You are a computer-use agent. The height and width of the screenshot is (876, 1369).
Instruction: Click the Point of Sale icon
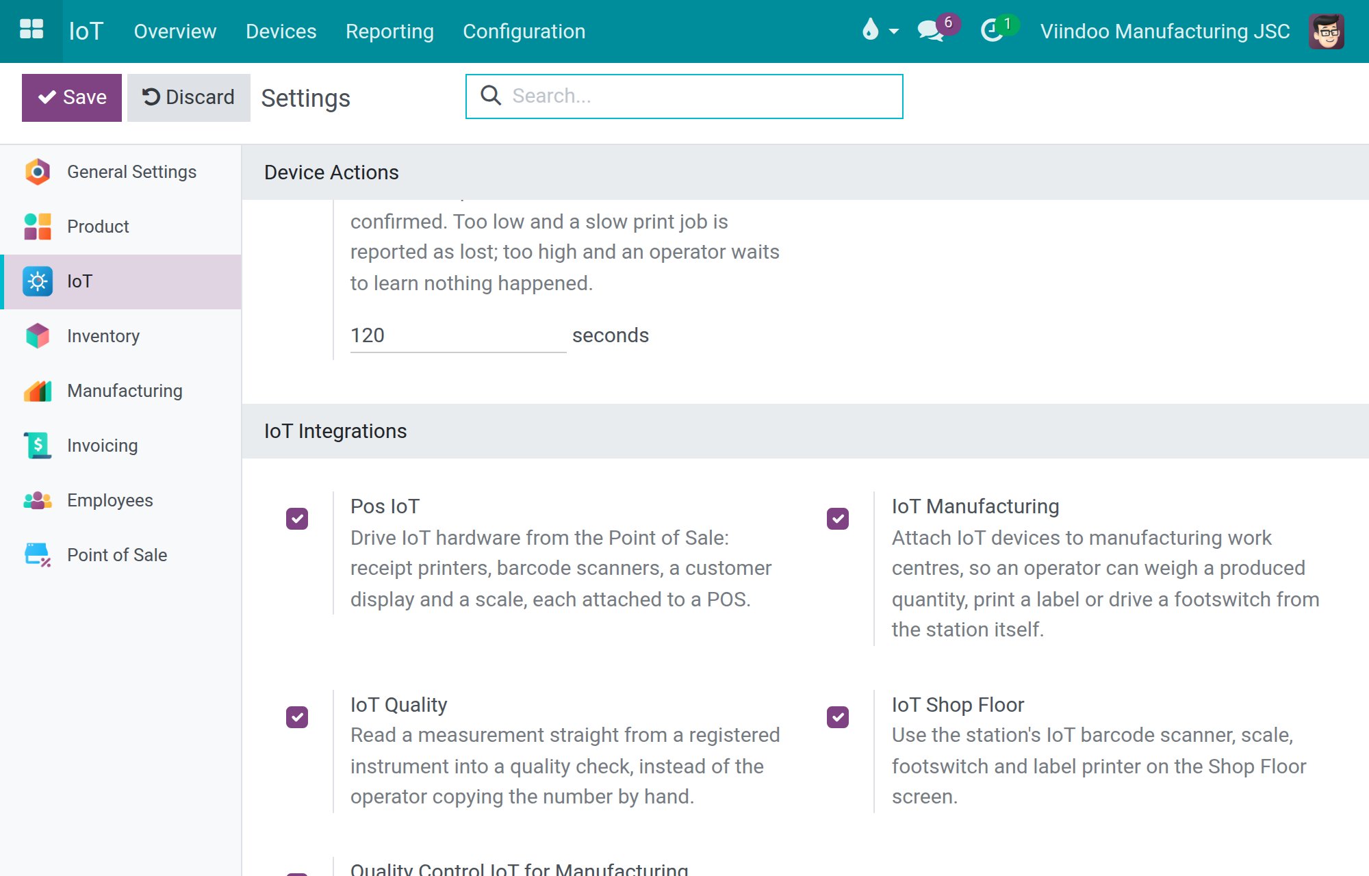[38, 555]
